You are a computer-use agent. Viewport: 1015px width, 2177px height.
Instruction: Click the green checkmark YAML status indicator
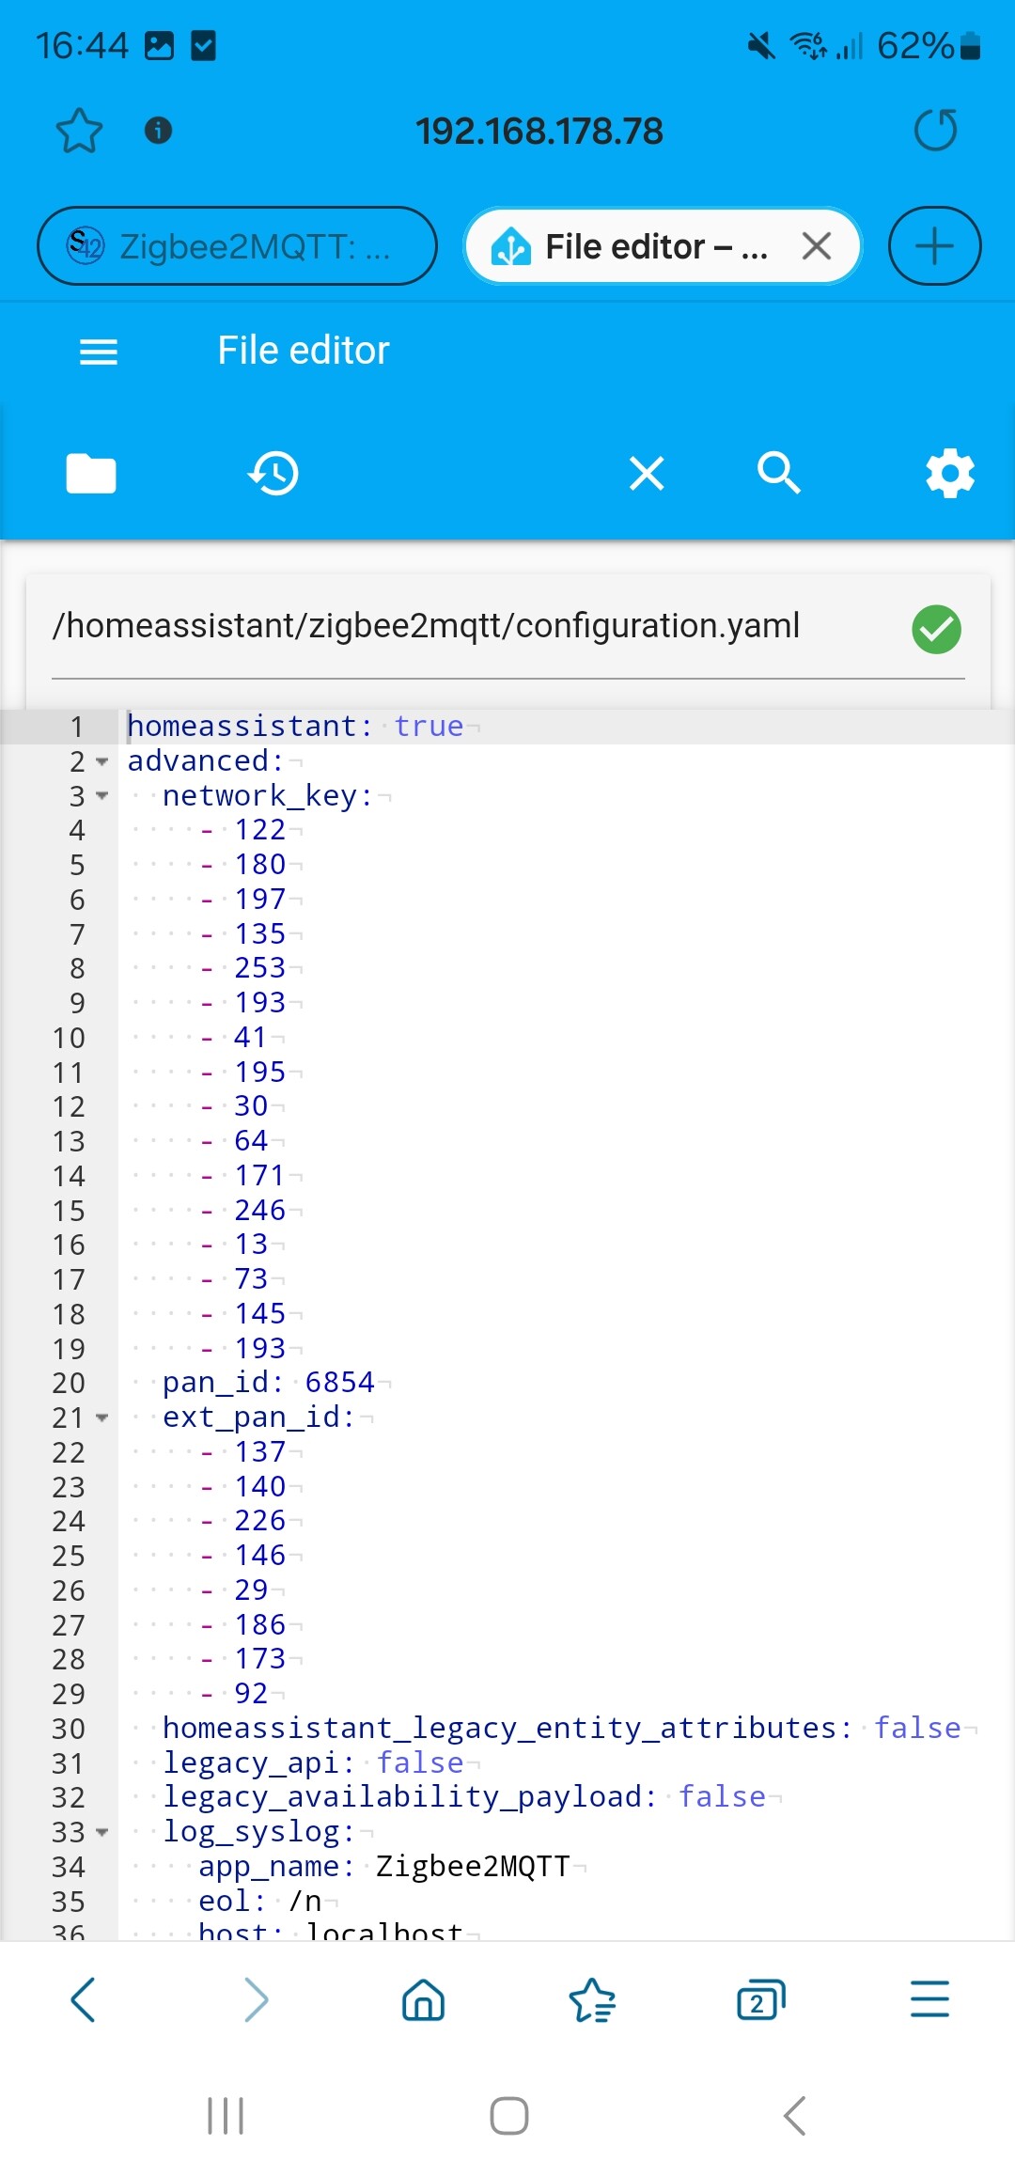click(x=936, y=630)
